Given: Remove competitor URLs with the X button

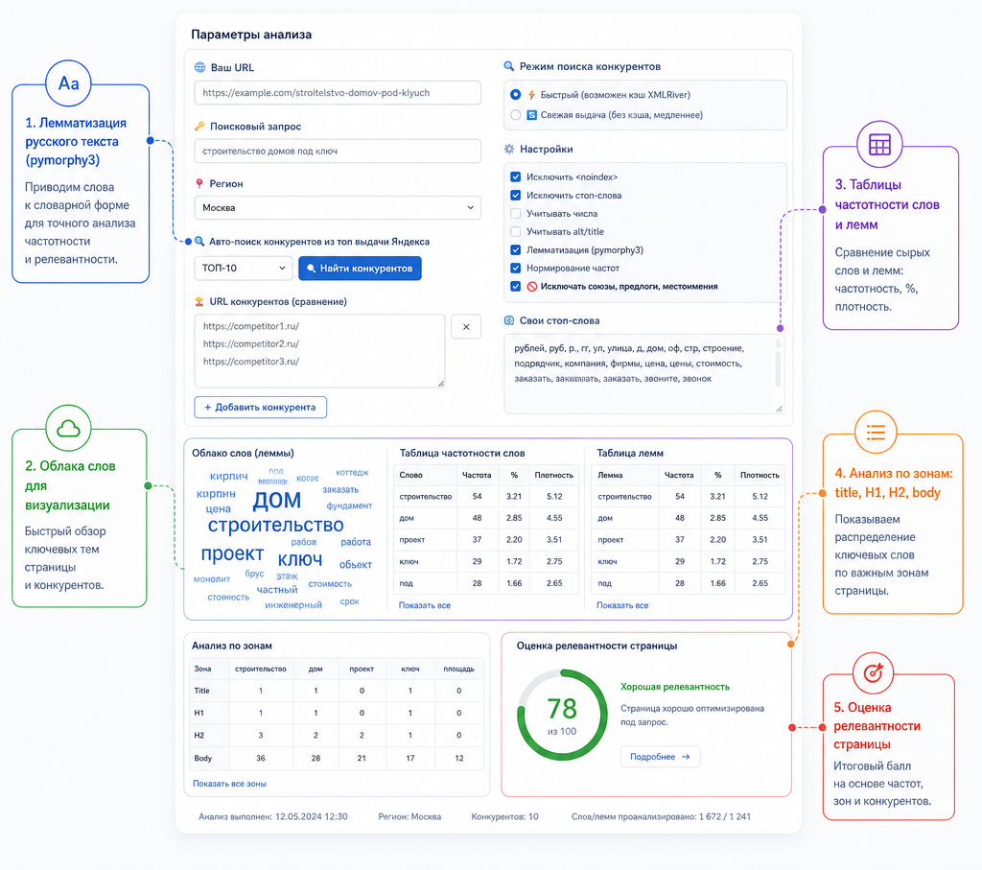Looking at the screenshot, I should coord(466,326).
